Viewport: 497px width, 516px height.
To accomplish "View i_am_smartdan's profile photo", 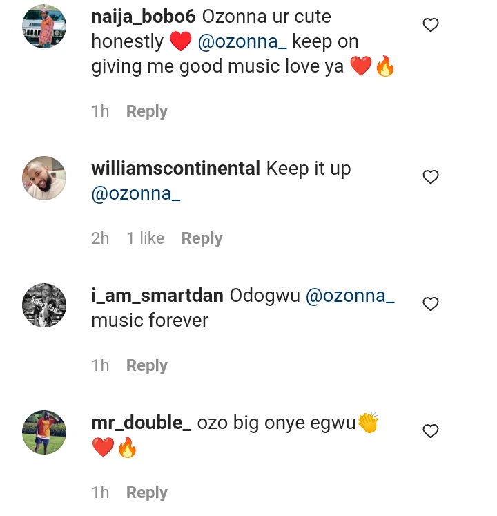I will (44, 305).
